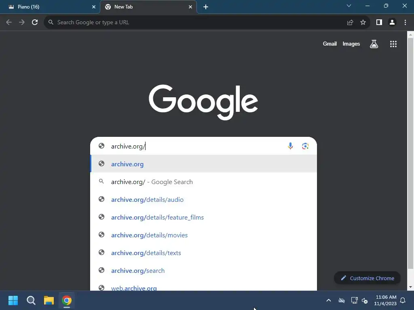
Task: Go back with the browser back arrow
Action: coord(9,23)
